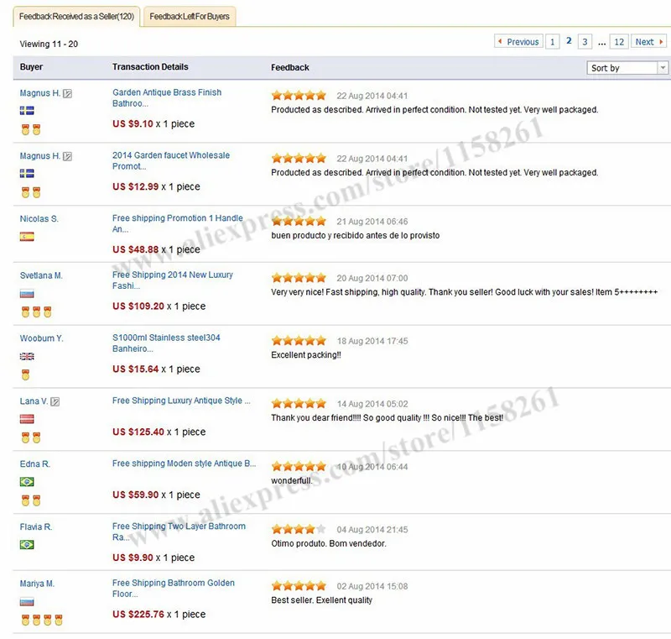Open buyer profile Flavia R.

pos(36,527)
